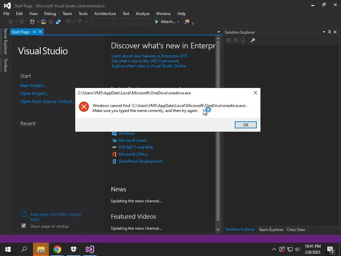Screen dimensions: 341x256
Task: Click the Windows Start button
Action: (x=8, y=249)
